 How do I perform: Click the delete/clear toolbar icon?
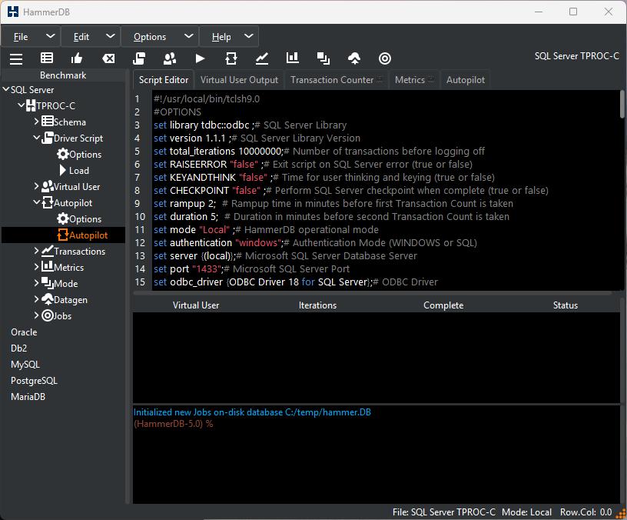[x=108, y=58]
